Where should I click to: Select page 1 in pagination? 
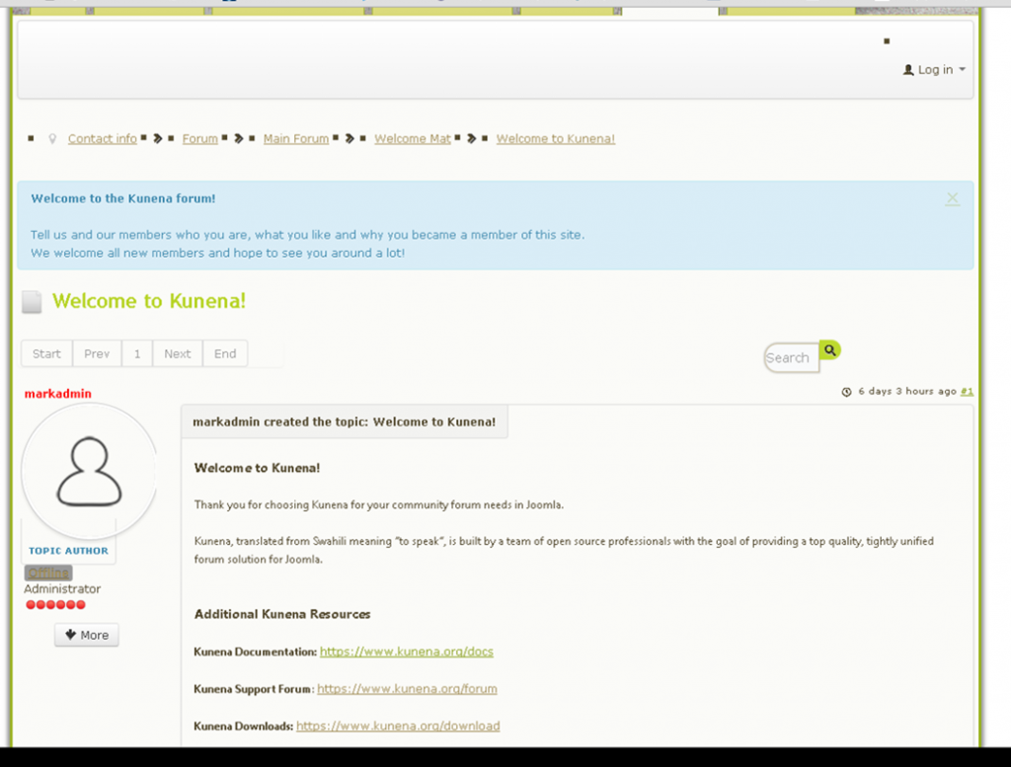137,353
